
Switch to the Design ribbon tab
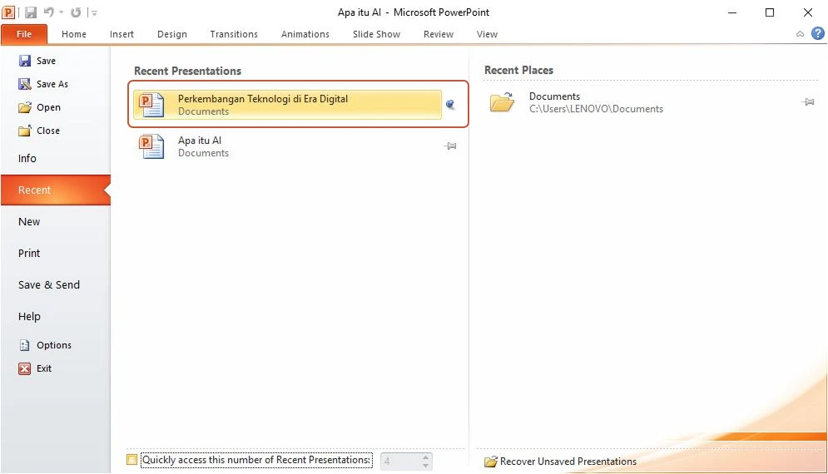(x=172, y=34)
